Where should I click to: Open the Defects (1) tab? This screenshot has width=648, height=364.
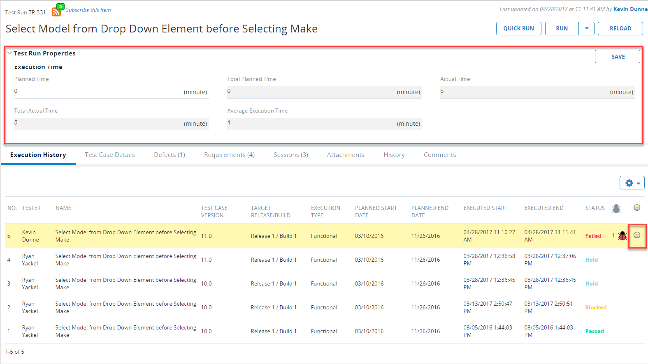coord(170,155)
